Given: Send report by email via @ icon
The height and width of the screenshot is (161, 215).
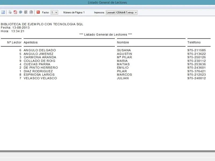Looking at the screenshot, I should coord(21,12).
